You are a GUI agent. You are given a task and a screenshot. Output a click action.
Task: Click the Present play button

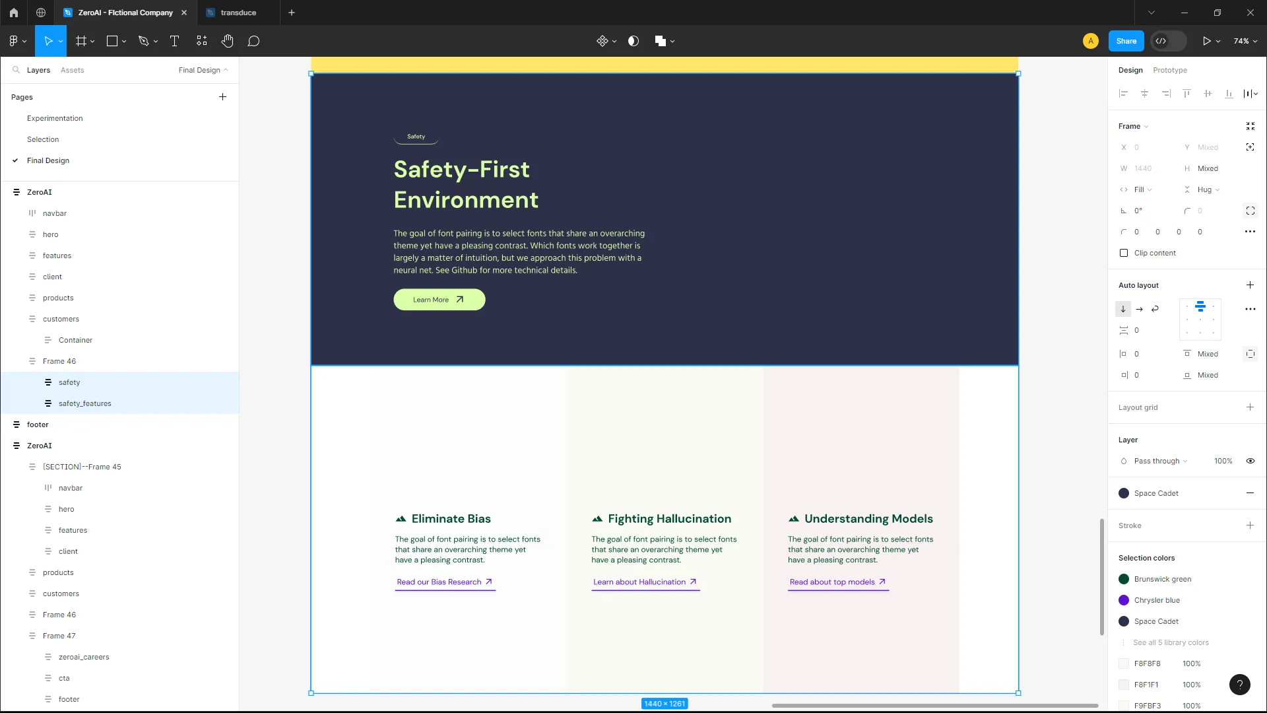1206,41
